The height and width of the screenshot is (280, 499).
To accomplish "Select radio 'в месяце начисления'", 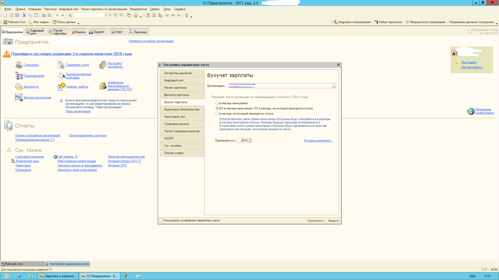I will click(x=217, y=103).
